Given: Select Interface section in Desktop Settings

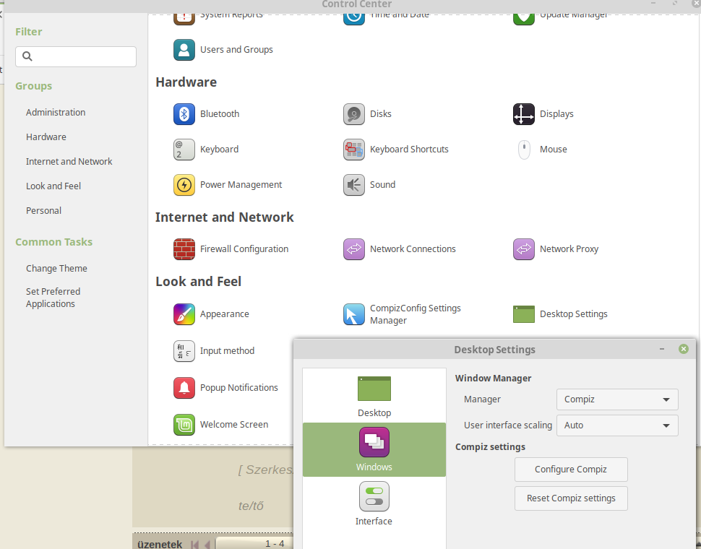Looking at the screenshot, I should 374,503.
